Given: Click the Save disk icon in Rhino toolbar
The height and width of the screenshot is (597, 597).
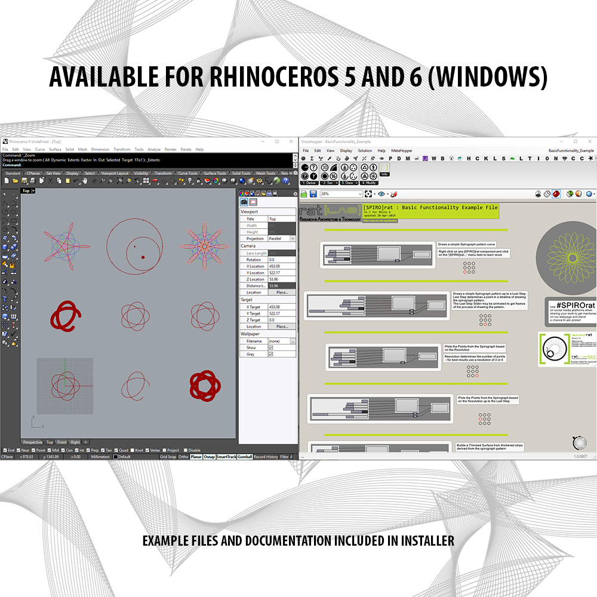Looking at the screenshot, I should (x=24, y=181).
